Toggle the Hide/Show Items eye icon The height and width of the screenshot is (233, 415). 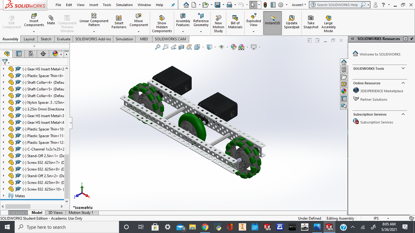pos(221,47)
